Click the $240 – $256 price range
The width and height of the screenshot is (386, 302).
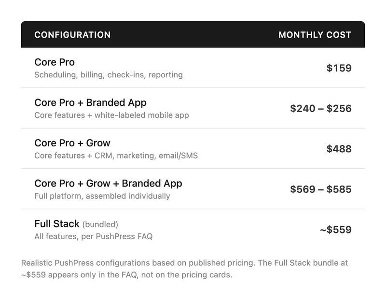click(x=320, y=109)
